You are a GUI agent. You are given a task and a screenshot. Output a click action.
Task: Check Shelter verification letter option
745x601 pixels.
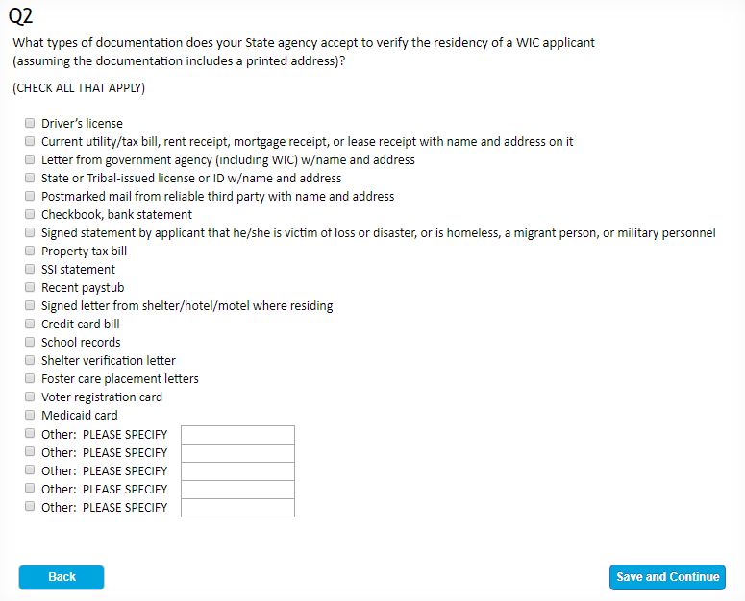coord(30,361)
